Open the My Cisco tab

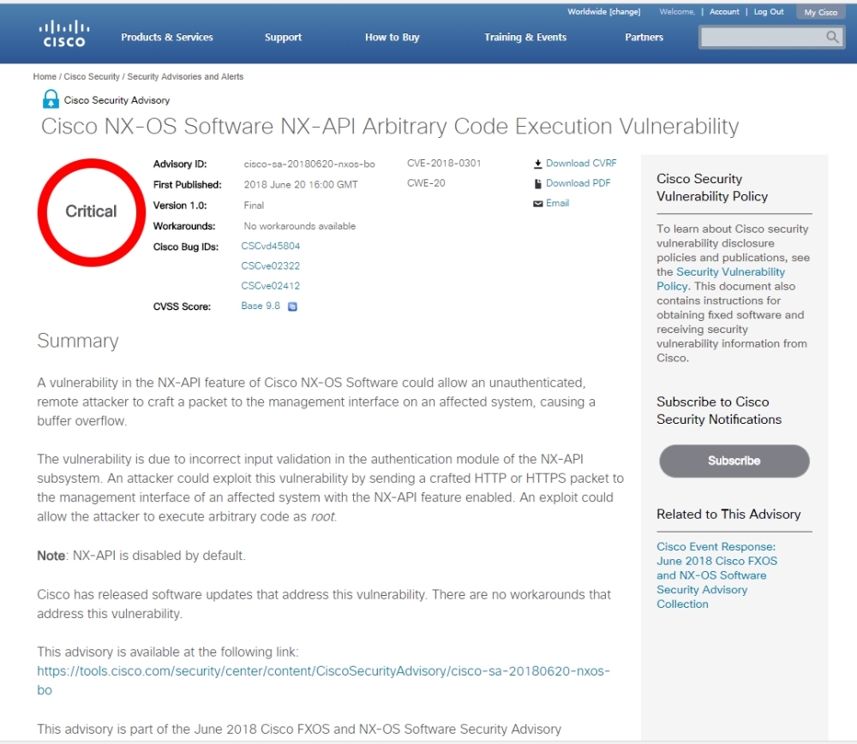[x=820, y=12]
